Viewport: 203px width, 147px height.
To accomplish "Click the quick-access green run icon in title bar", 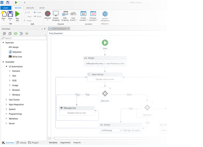I will 16,3.
